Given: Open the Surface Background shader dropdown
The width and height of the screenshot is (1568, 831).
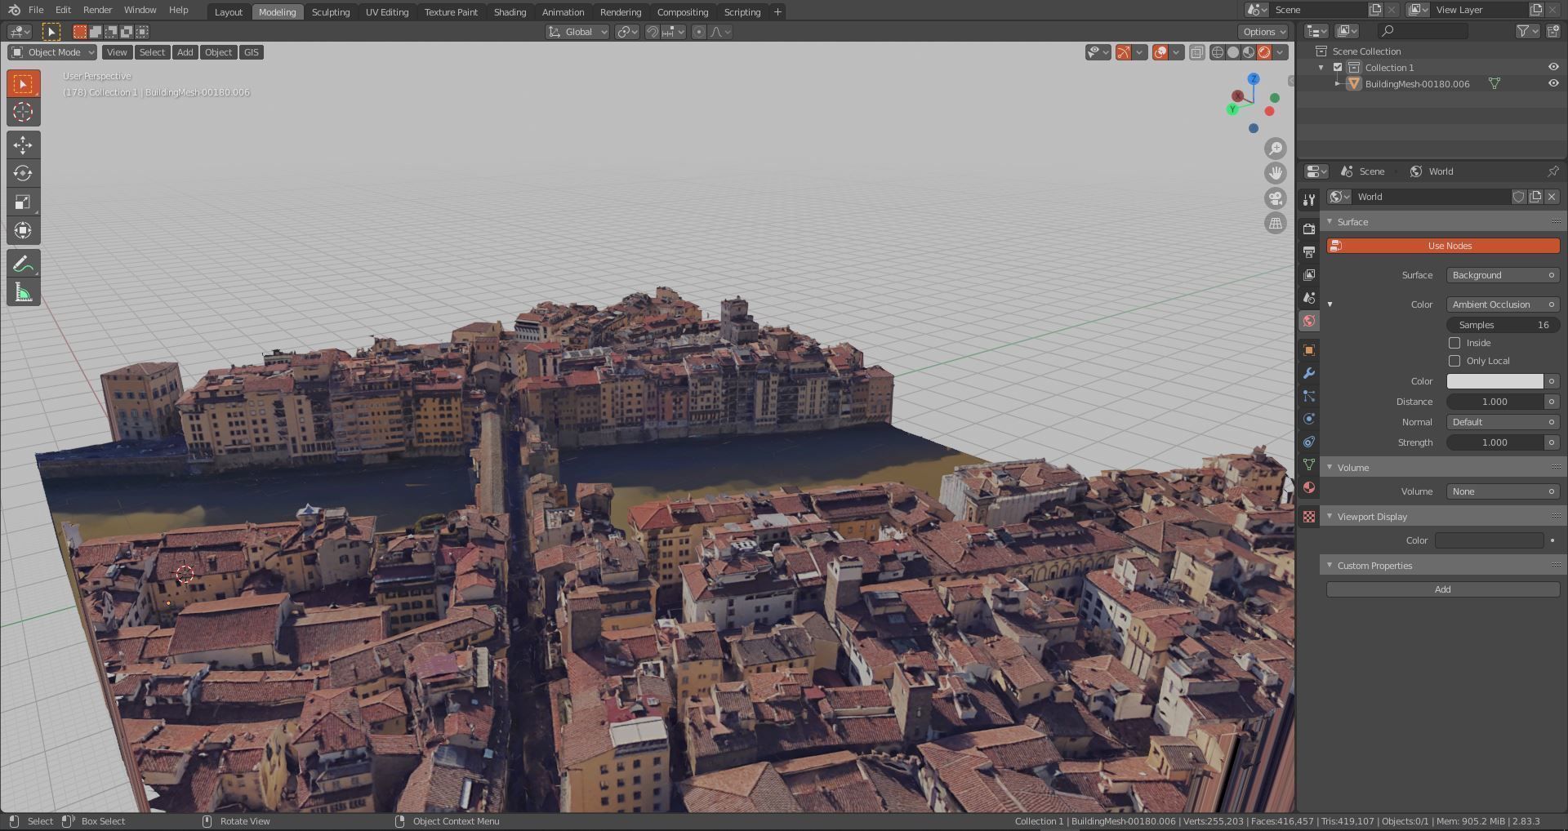Looking at the screenshot, I should click(1503, 275).
